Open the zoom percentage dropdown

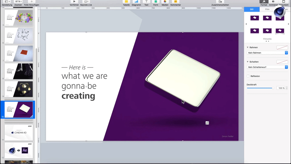(18, 2)
